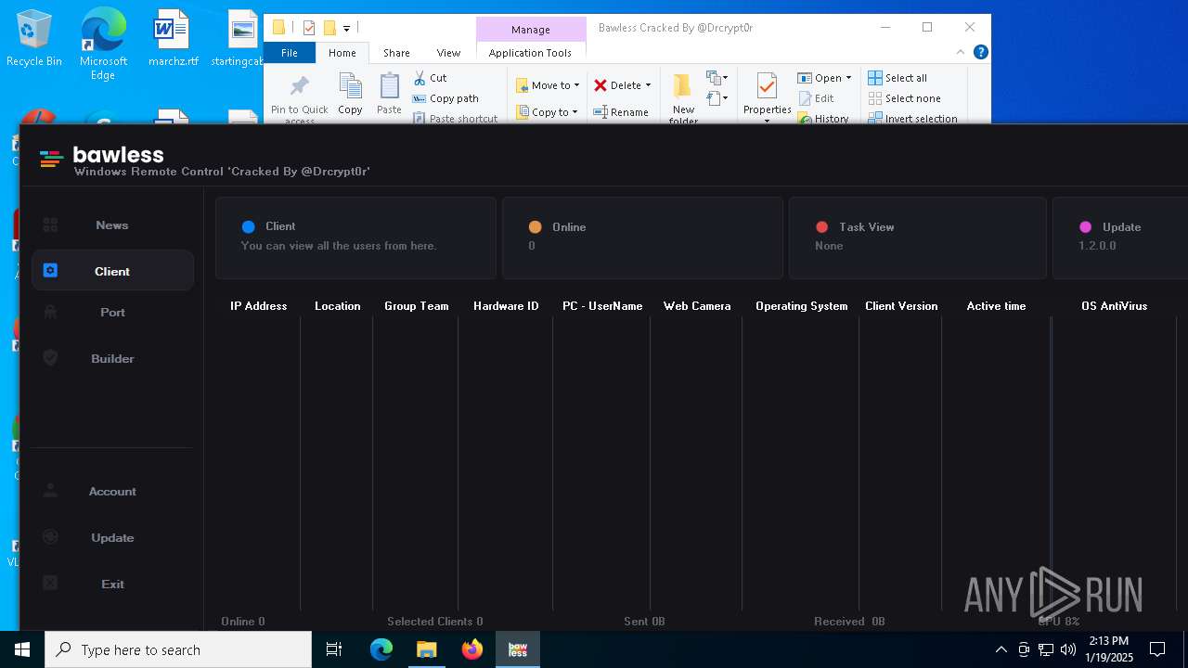Click 'Received 0B' status text
The image size is (1188, 668).
tap(849, 622)
